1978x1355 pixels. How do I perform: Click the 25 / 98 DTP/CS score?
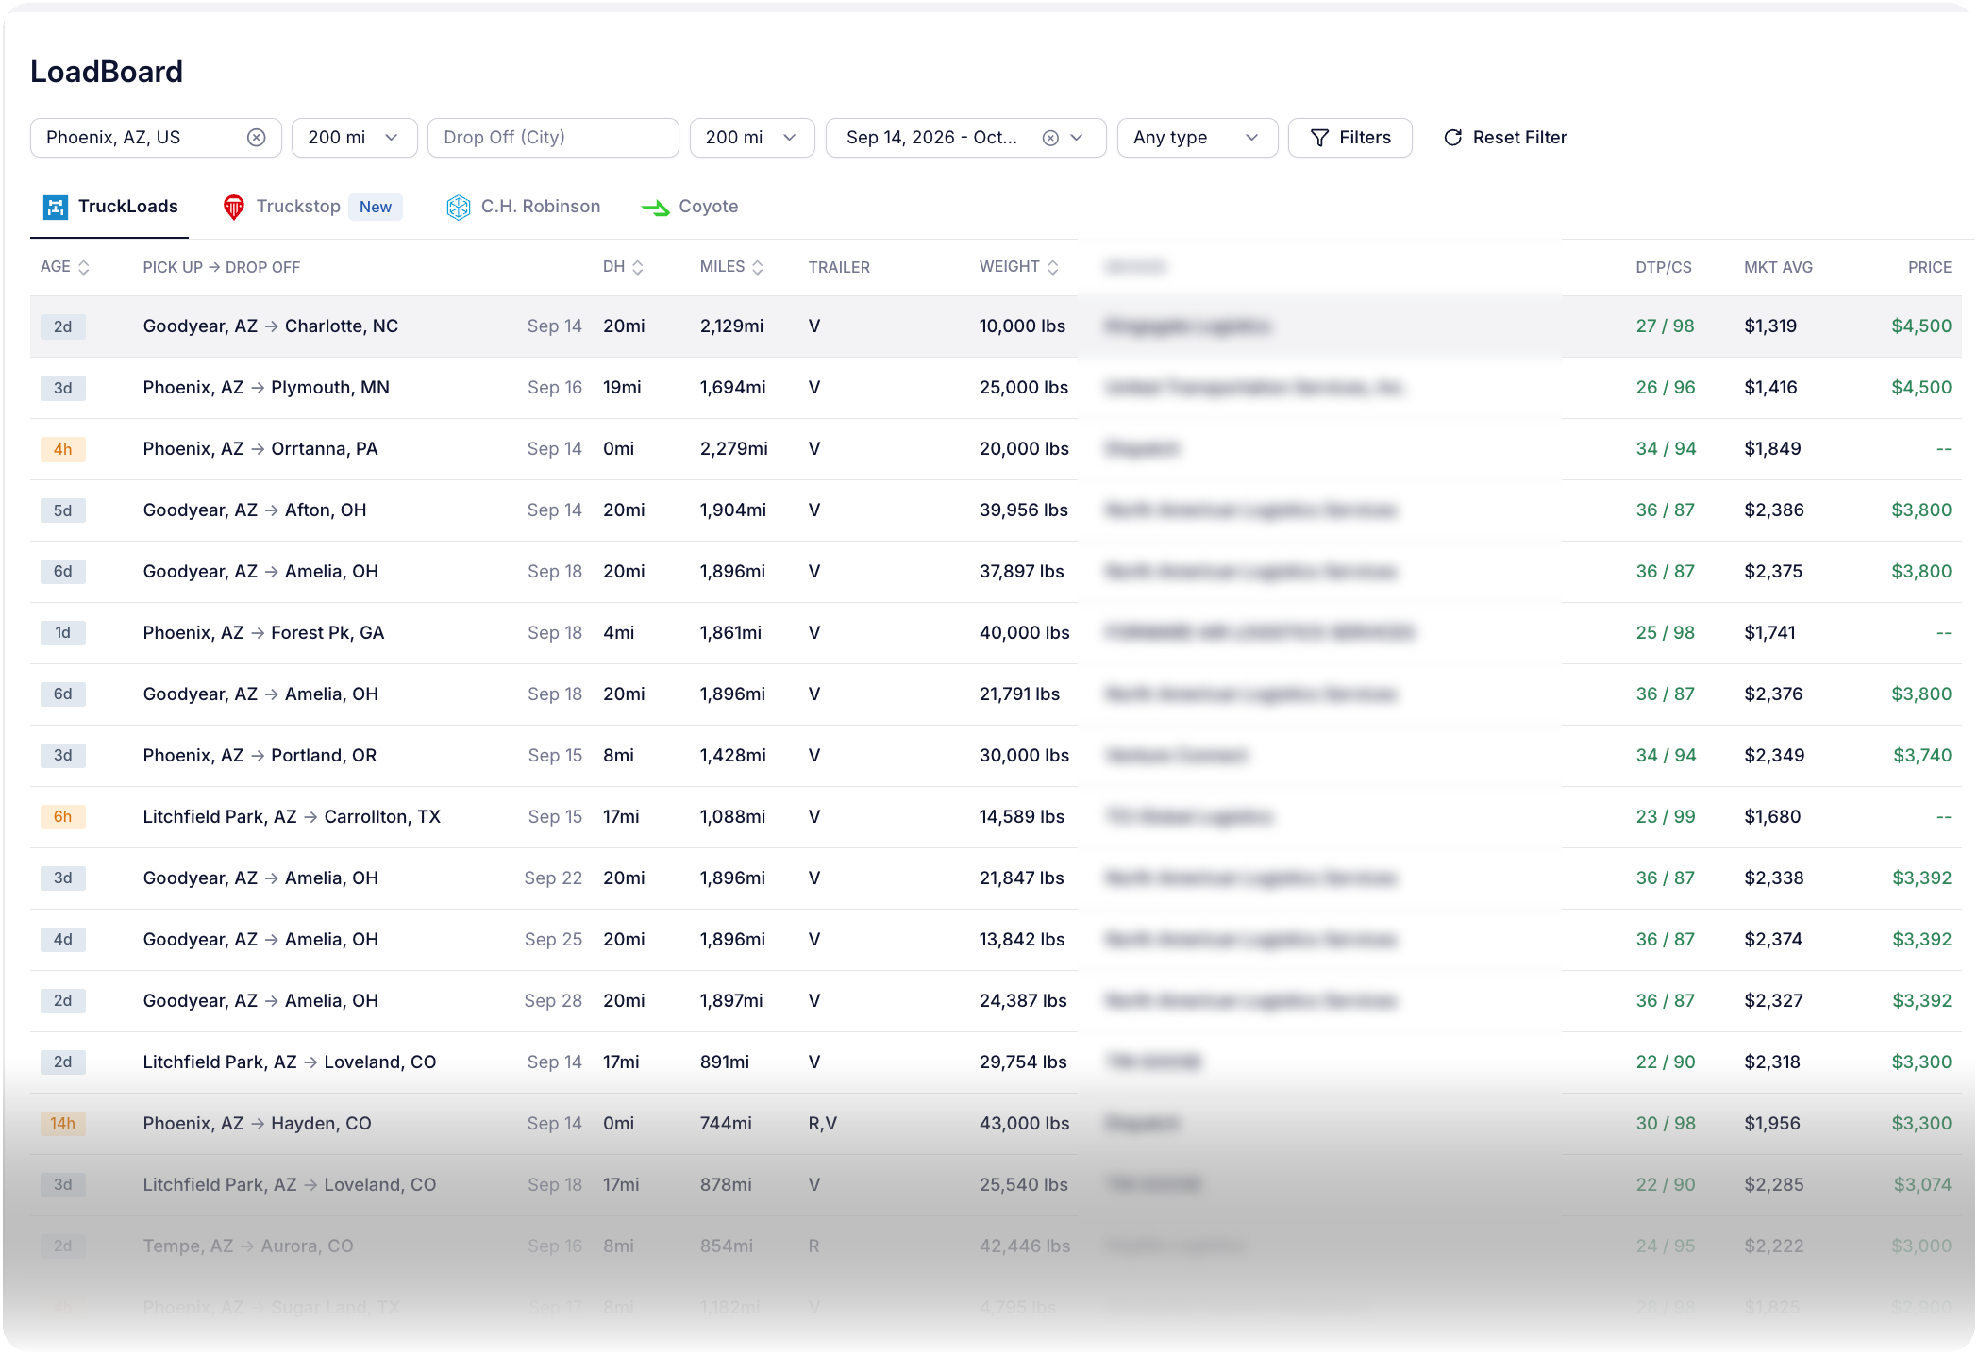pos(1665,633)
